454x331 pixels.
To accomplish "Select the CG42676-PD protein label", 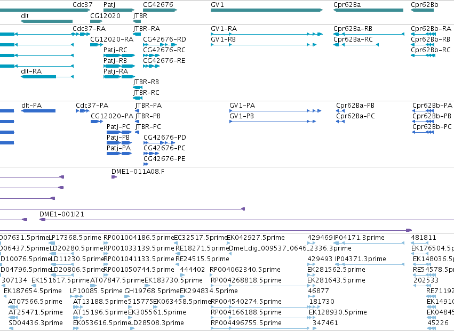I will pyautogui.click(x=165, y=138).
